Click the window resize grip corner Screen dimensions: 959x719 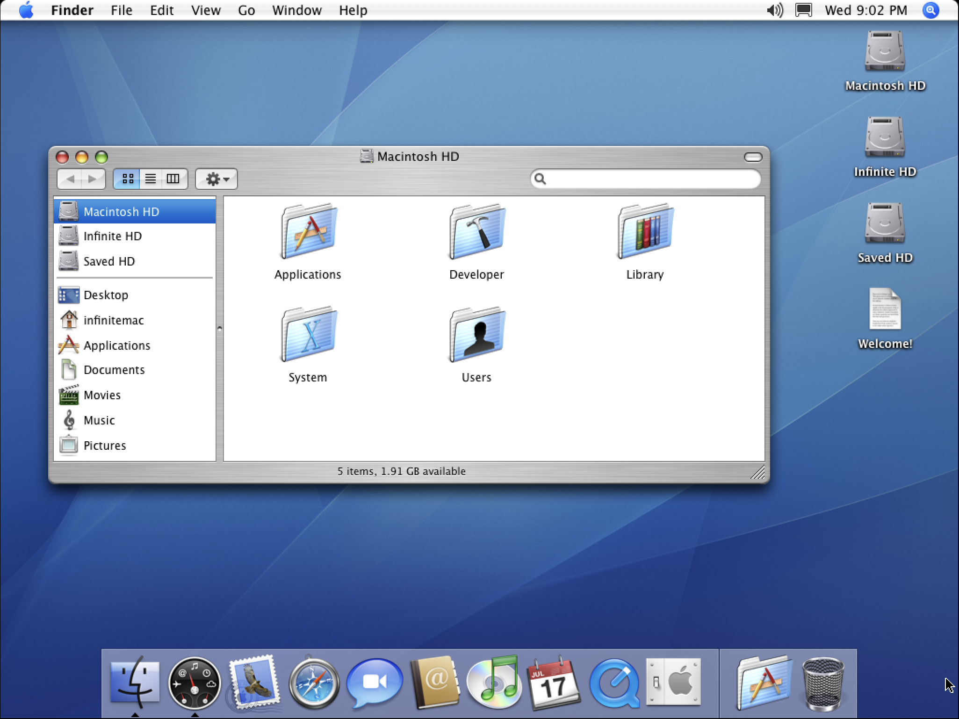(x=757, y=472)
